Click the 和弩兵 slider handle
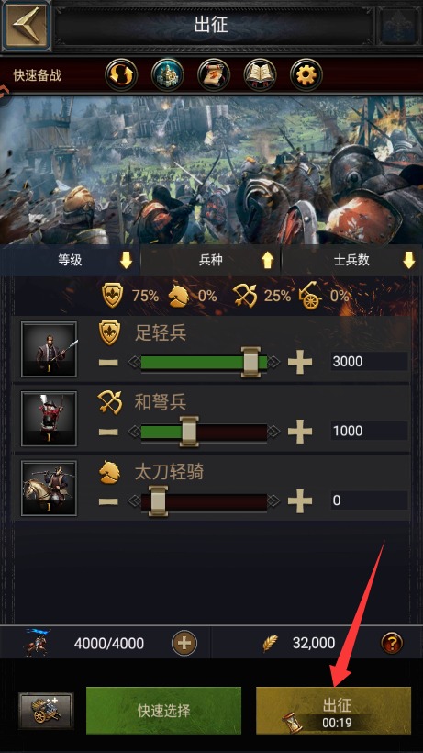The image size is (423, 753). pos(189,432)
